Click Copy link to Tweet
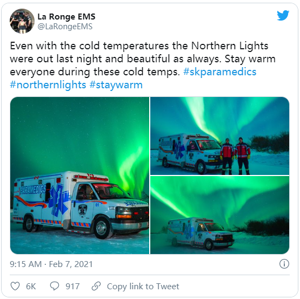This screenshot has width=300, height=299. point(143,287)
